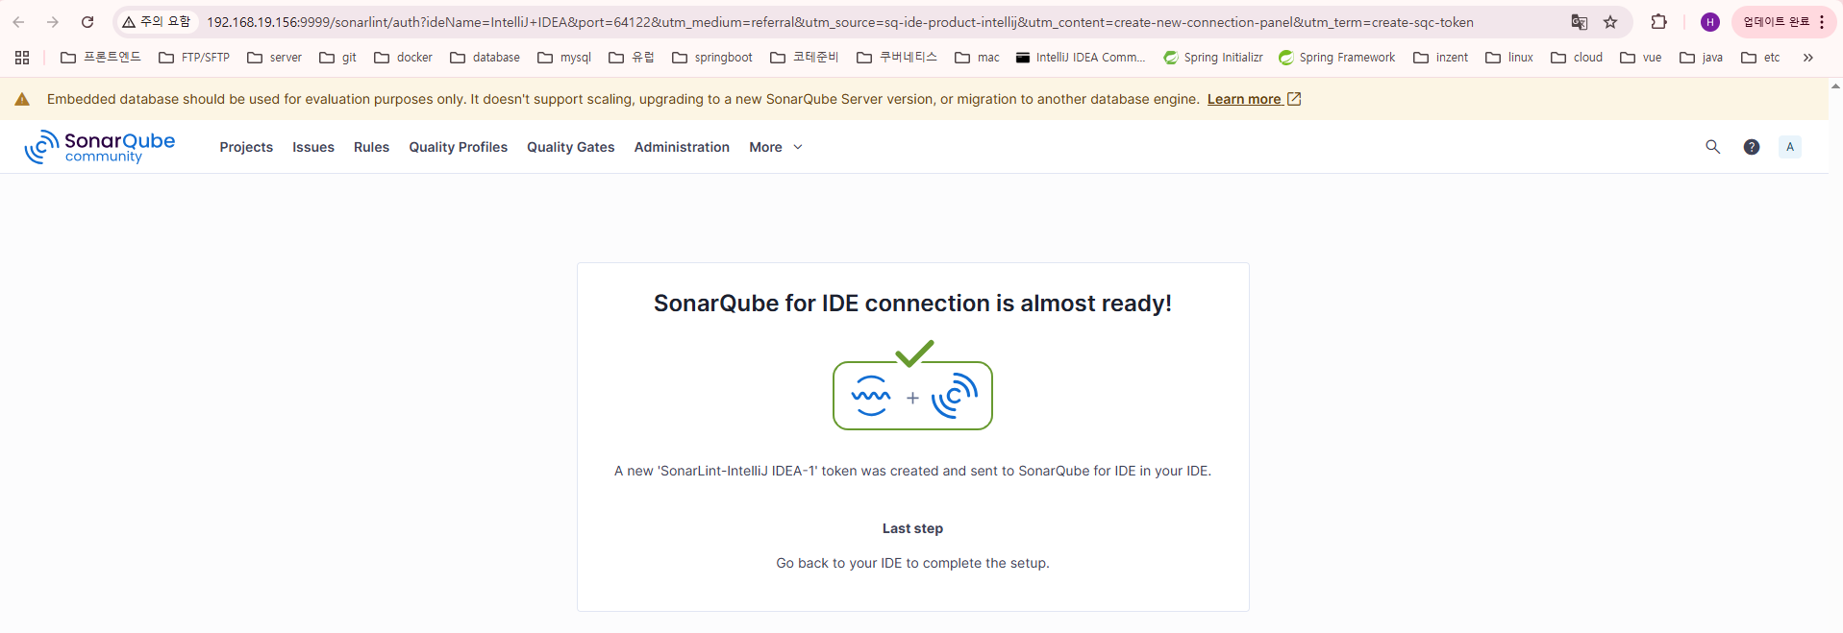Click the SonarQube community logo
The image size is (1843, 633).
click(x=100, y=147)
